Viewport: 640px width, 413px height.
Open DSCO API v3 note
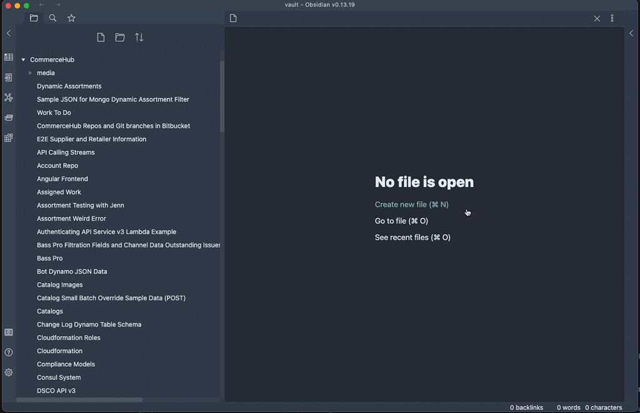pos(56,391)
